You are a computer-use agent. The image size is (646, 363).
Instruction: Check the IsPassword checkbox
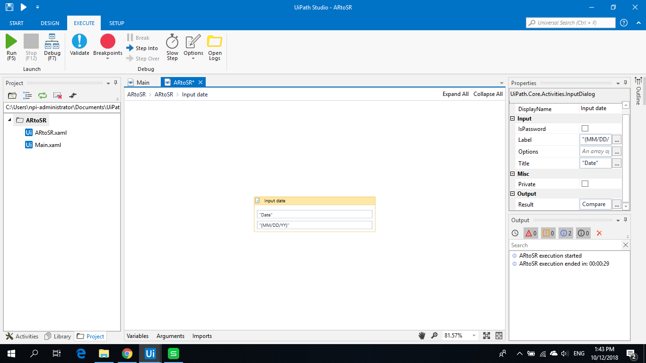[x=585, y=129]
